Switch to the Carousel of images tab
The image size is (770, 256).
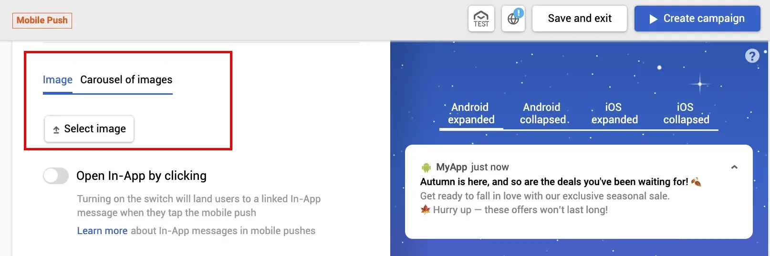tap(126, 80)
